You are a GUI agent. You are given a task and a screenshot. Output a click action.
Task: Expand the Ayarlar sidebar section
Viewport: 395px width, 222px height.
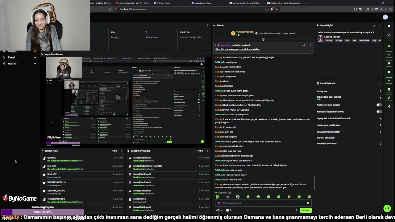[35, 64]
